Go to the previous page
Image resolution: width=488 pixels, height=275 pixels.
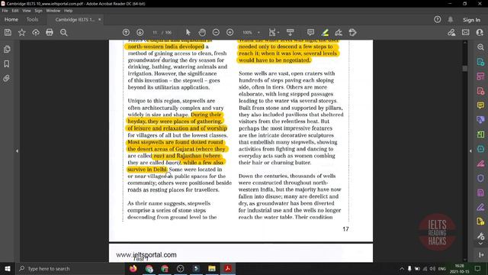[126, 32]
